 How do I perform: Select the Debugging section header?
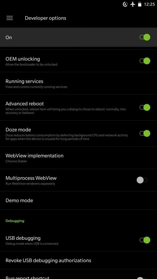click(15, 221)
